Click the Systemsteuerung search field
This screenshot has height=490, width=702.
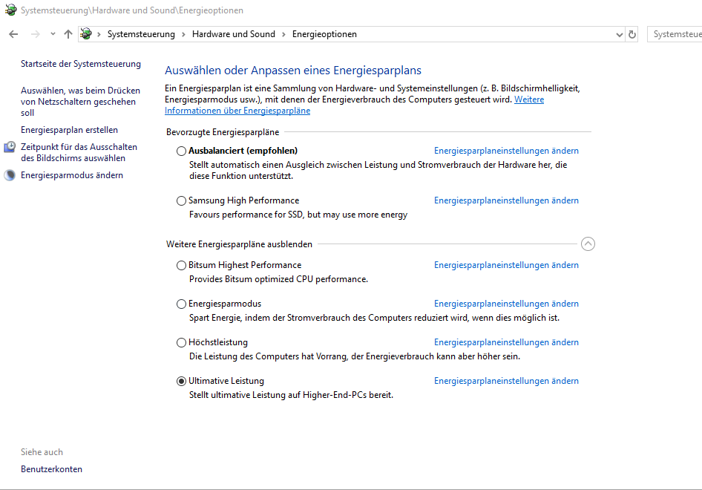tap(675, 34)
